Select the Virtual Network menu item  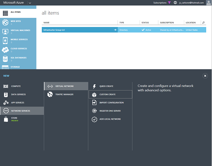[x=66, y=86]
